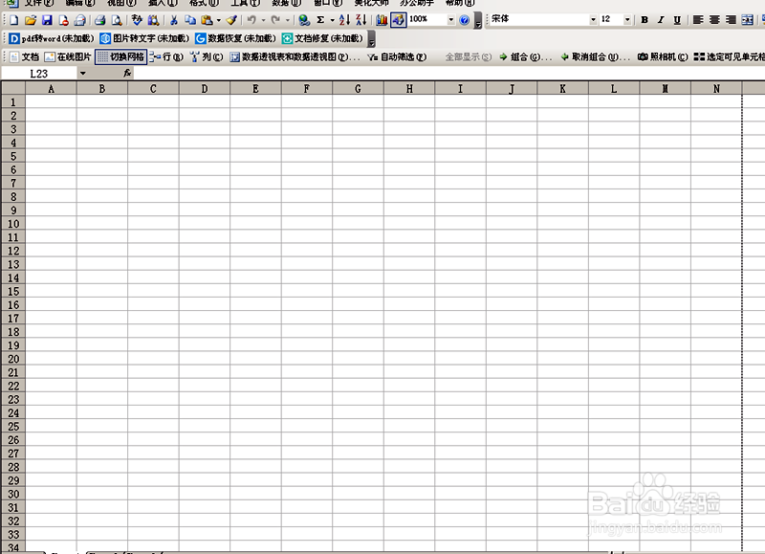This screenshot has height=554, width=765.
Task: Open 在线图片 online pictures
Action: pos(68,57)
